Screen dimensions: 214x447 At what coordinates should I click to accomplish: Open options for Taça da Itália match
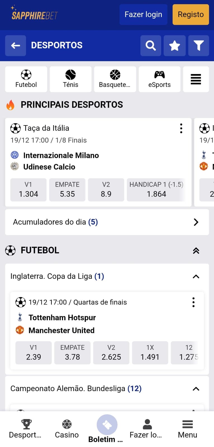pyautogui.click(x=181, y=129)
